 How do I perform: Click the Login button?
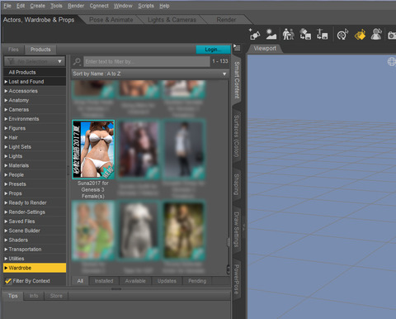click(213, 50)
